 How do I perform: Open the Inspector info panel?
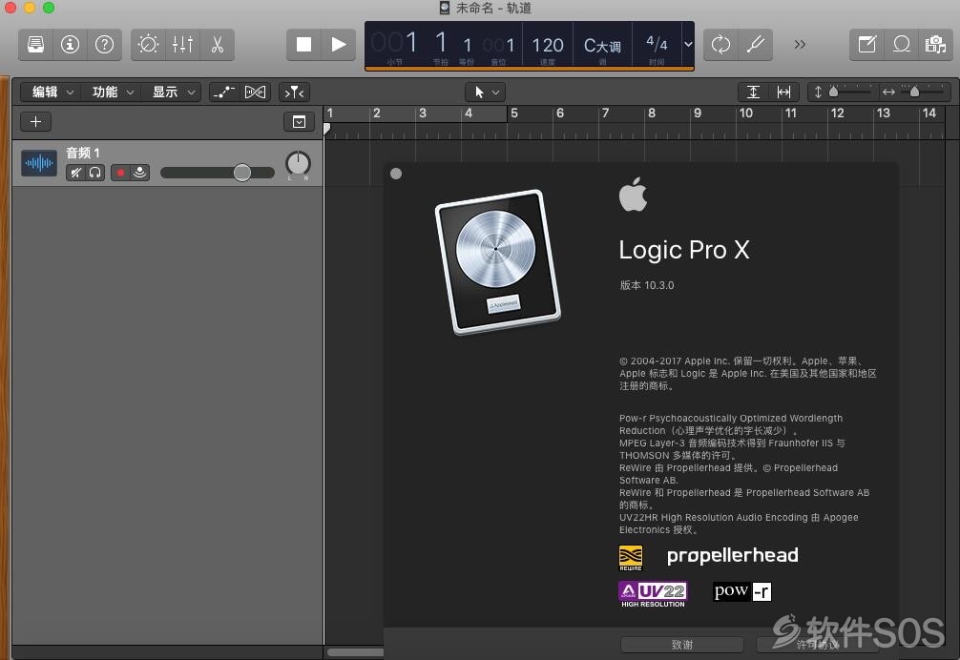point(70,45)
